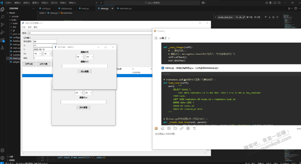Open the first menu of the task manager window
This screenshot has width=301, height=164.
click(23, 27)
